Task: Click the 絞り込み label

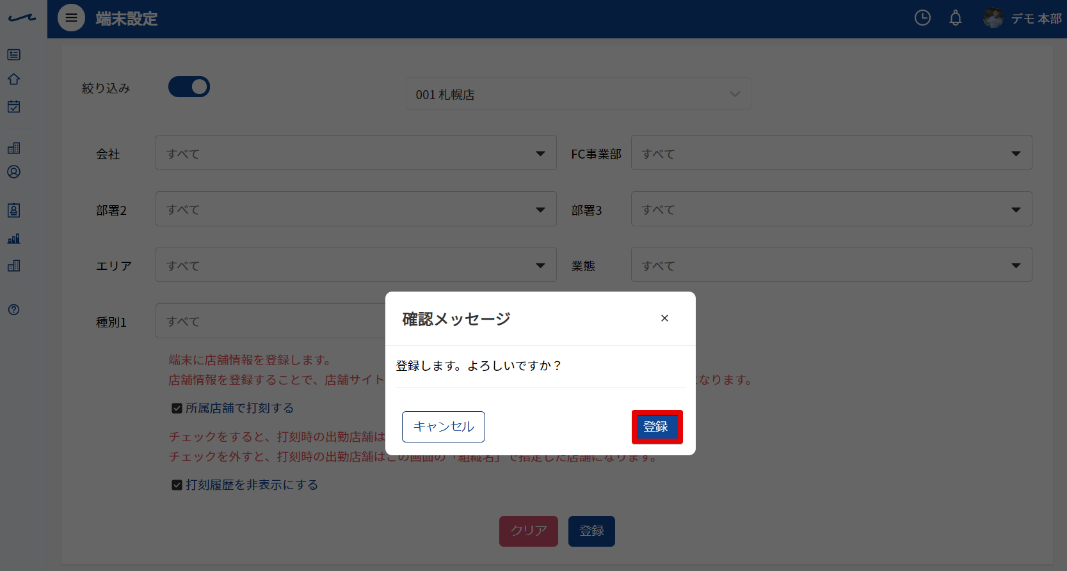Action: pyautogui.click(x=106, y=88)
